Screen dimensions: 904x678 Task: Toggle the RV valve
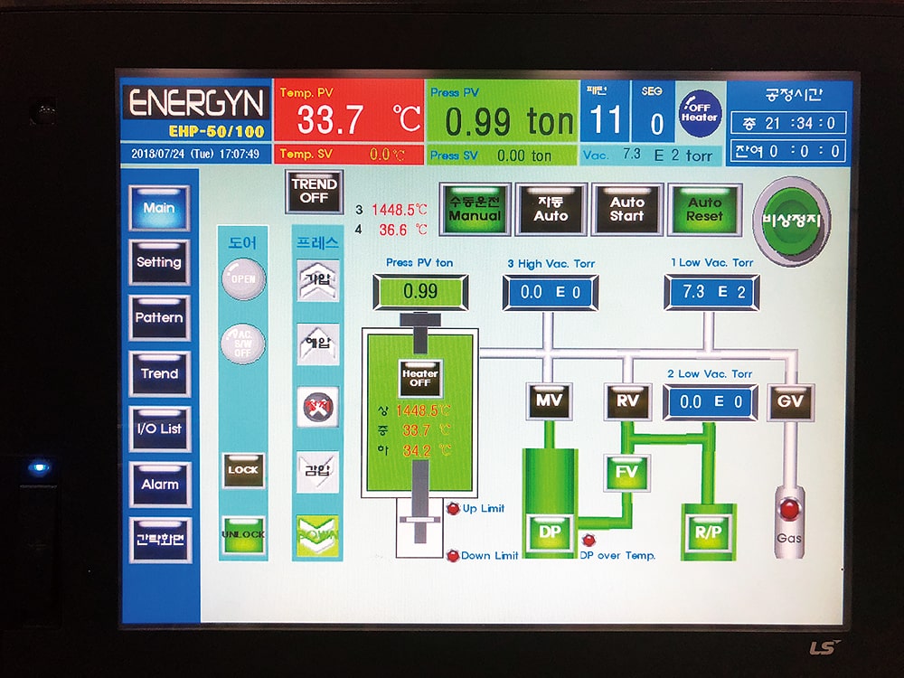click(627, 401)
